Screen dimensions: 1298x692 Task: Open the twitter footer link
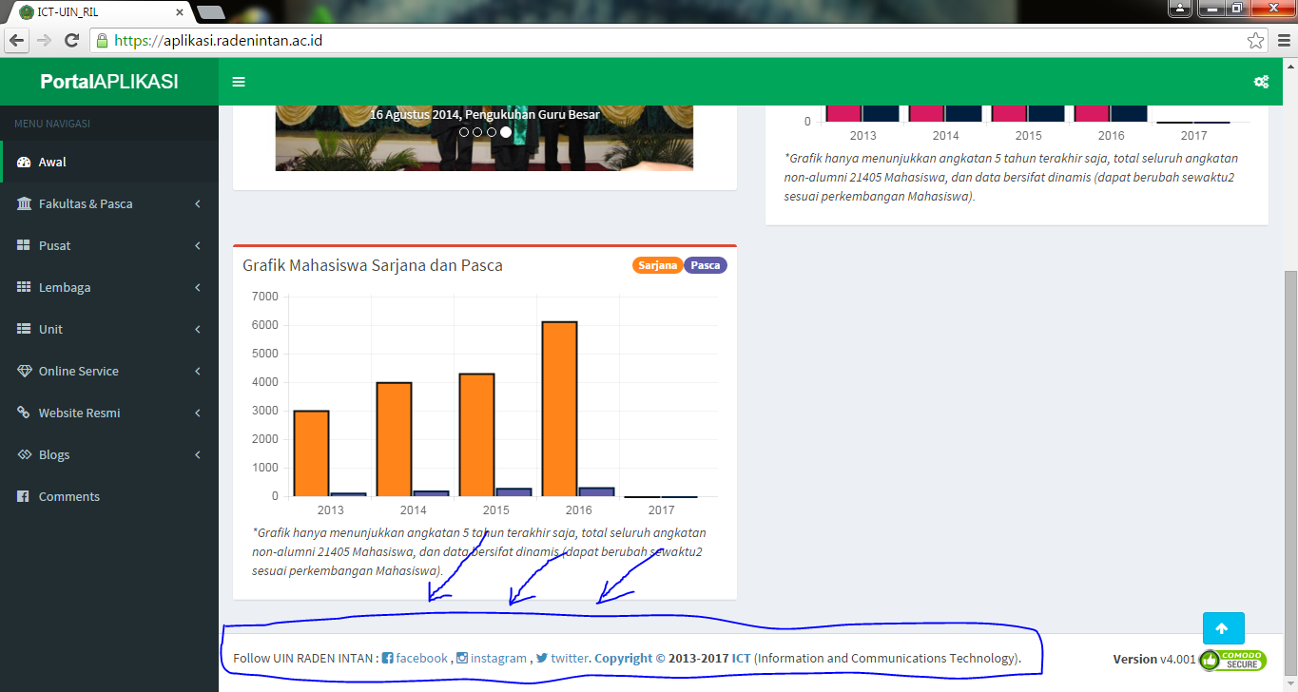tap(570, 658)
